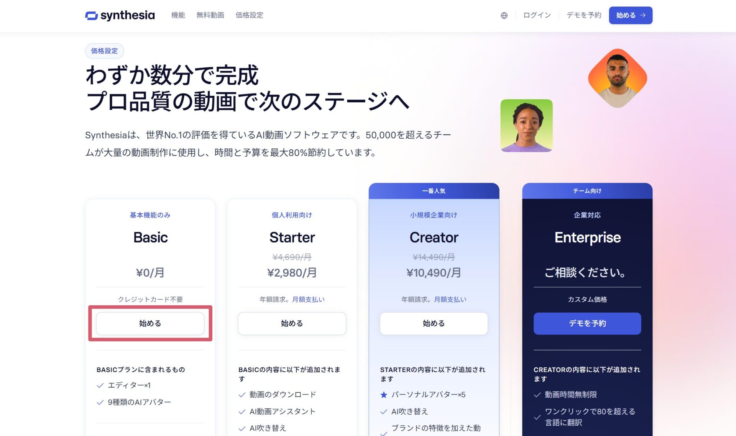This screenshot has height=436, width=736.
Task: Click the ワンクリックで80を超える言語に翻訳 feature
Action: [590, 416]
